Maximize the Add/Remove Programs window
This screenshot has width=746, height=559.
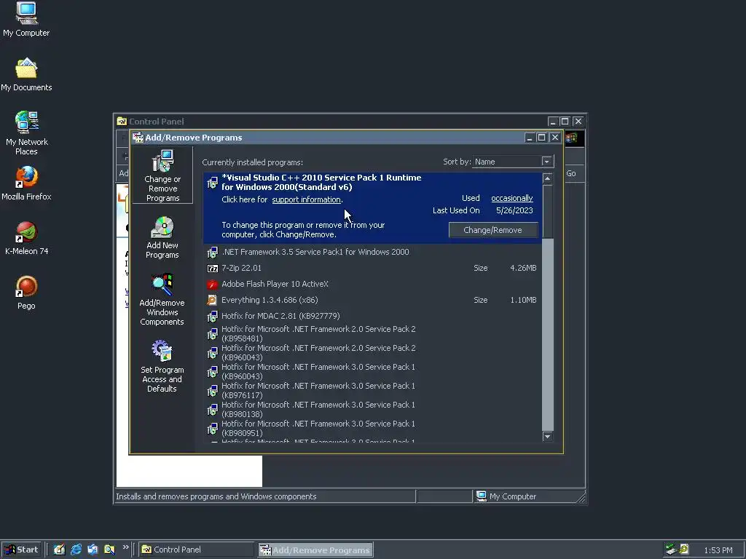[x=541, y=138]
